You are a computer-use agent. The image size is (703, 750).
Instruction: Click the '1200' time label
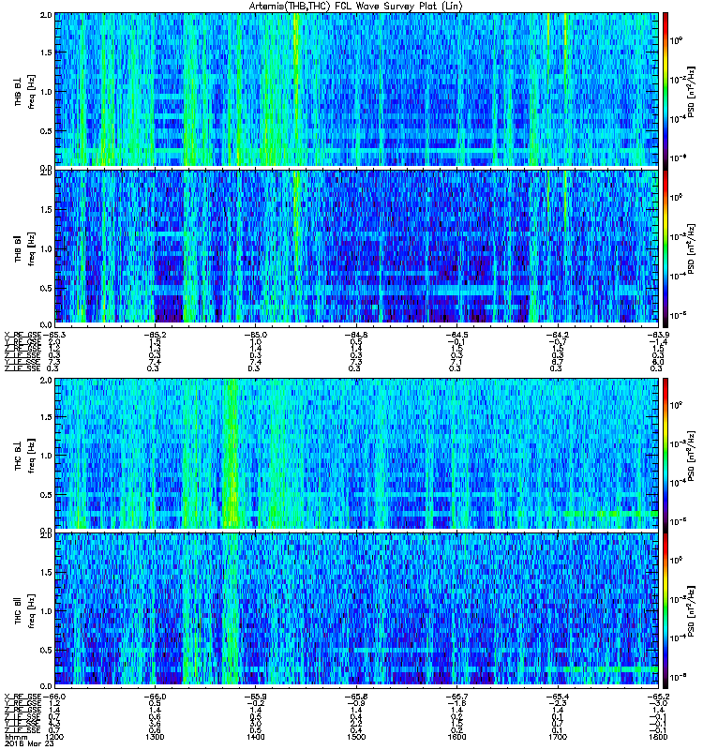pos(54,737)
